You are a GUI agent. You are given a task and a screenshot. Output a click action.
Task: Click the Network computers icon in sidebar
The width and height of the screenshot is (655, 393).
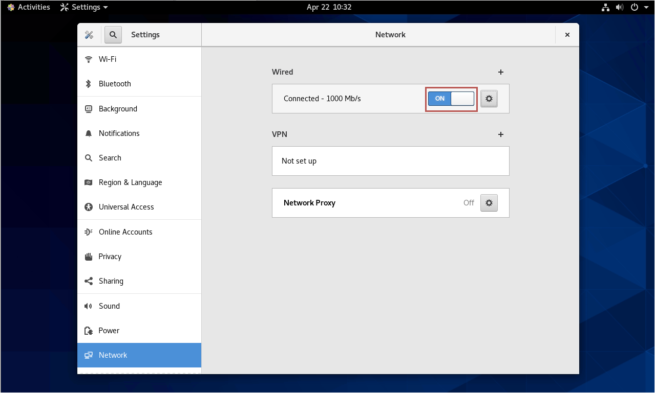point(89,355)
